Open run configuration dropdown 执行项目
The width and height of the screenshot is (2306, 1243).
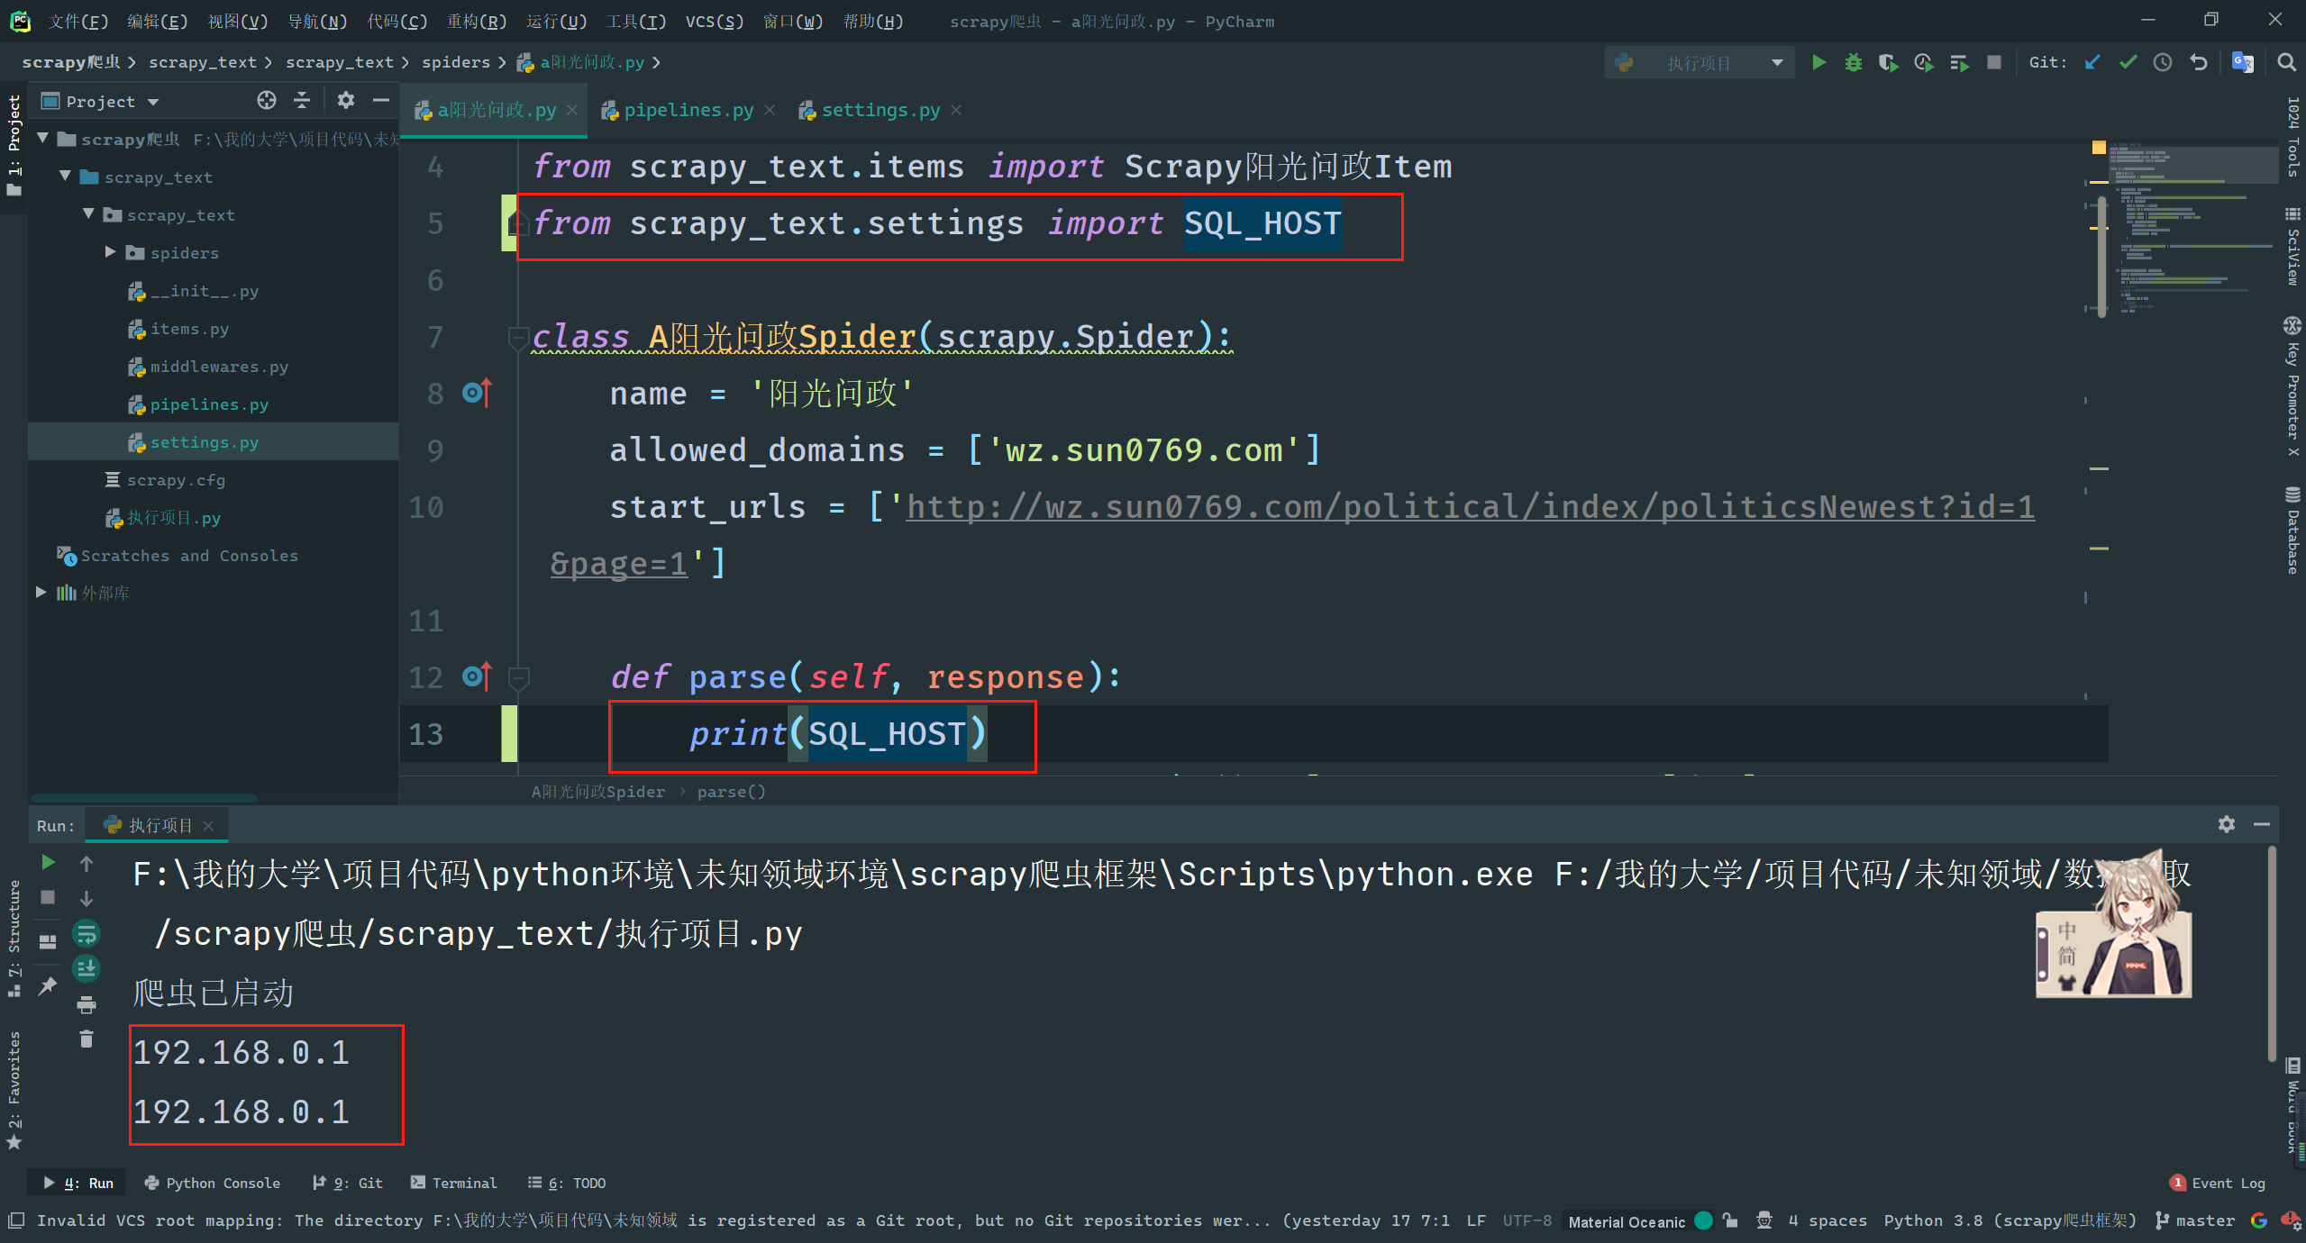(x=1697, y=63)
